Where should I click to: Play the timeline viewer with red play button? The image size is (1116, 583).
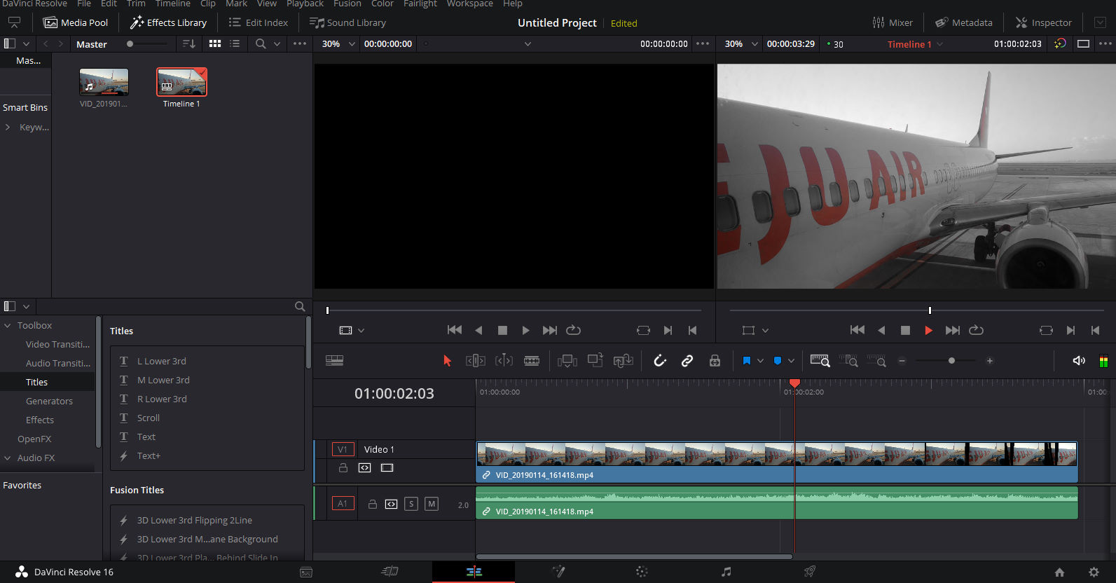(929, 330)
